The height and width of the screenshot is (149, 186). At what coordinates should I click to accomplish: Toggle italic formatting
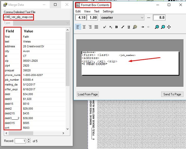coord(123,27)
